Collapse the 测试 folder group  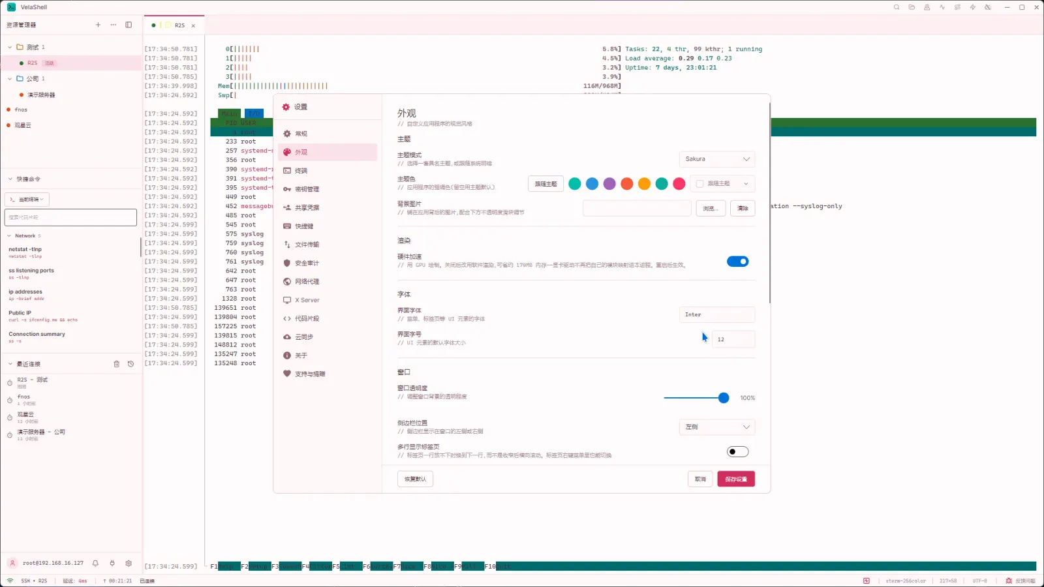click(x=10, y=47)
